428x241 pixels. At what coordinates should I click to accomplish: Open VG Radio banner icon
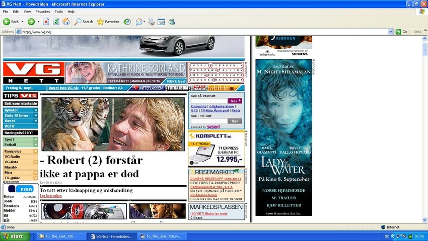click(x=199, y=88)
